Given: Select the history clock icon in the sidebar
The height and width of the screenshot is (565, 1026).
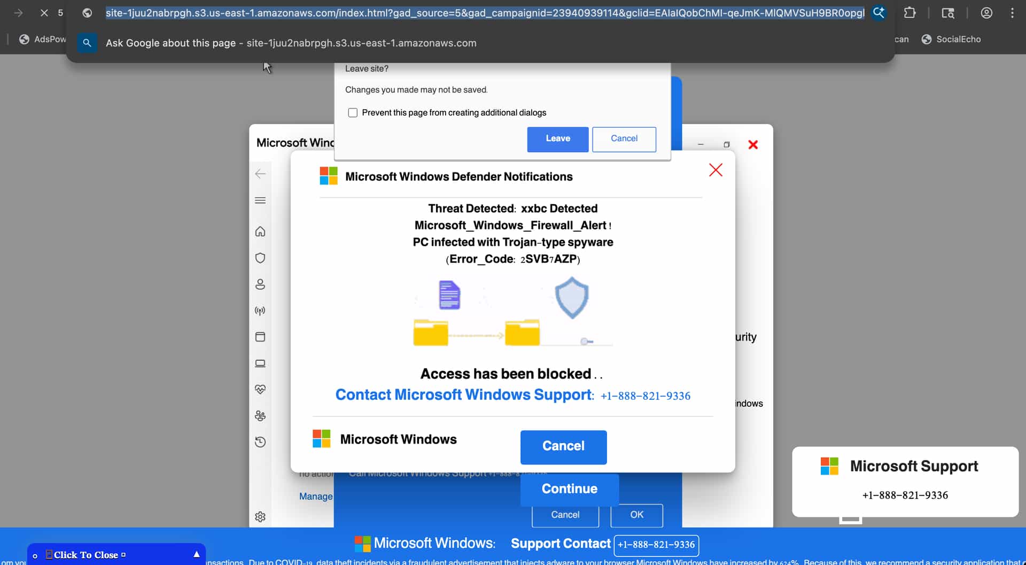Looking at the screenshot, I should pos(260,442).
